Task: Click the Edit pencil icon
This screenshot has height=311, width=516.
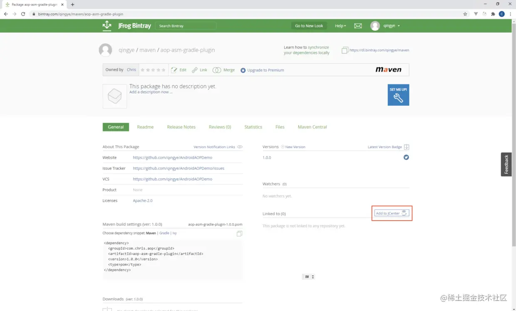Action: (174, 70)
